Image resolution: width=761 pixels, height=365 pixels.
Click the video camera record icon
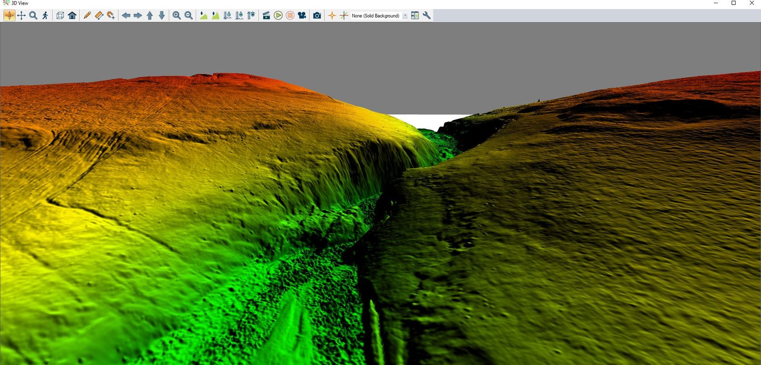pyautogui.click(x=302, y=15)
